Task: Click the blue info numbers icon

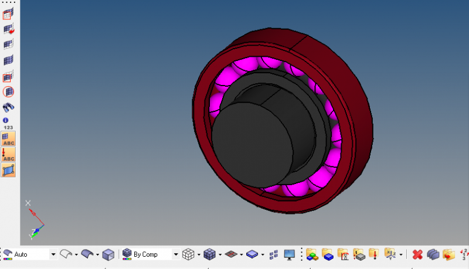Action: pyautogui.click(x=8, y=123)
